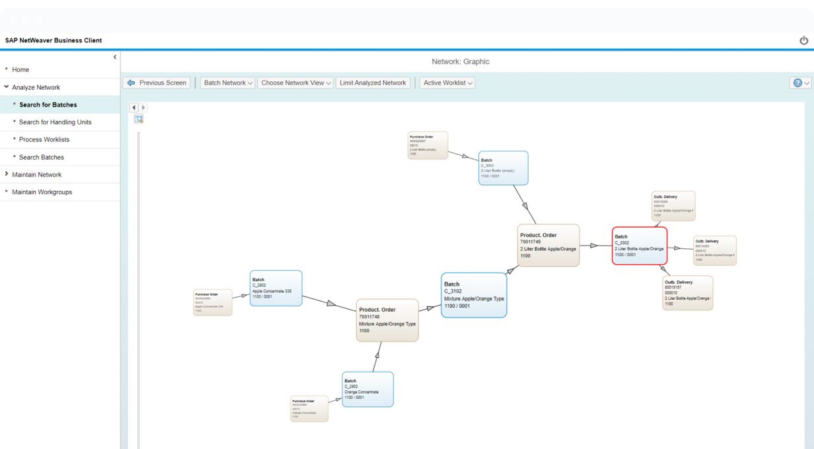Click the right arrow navigation icon
The width and height of the screenshot is (814, 449).
[x=143, y=107]
